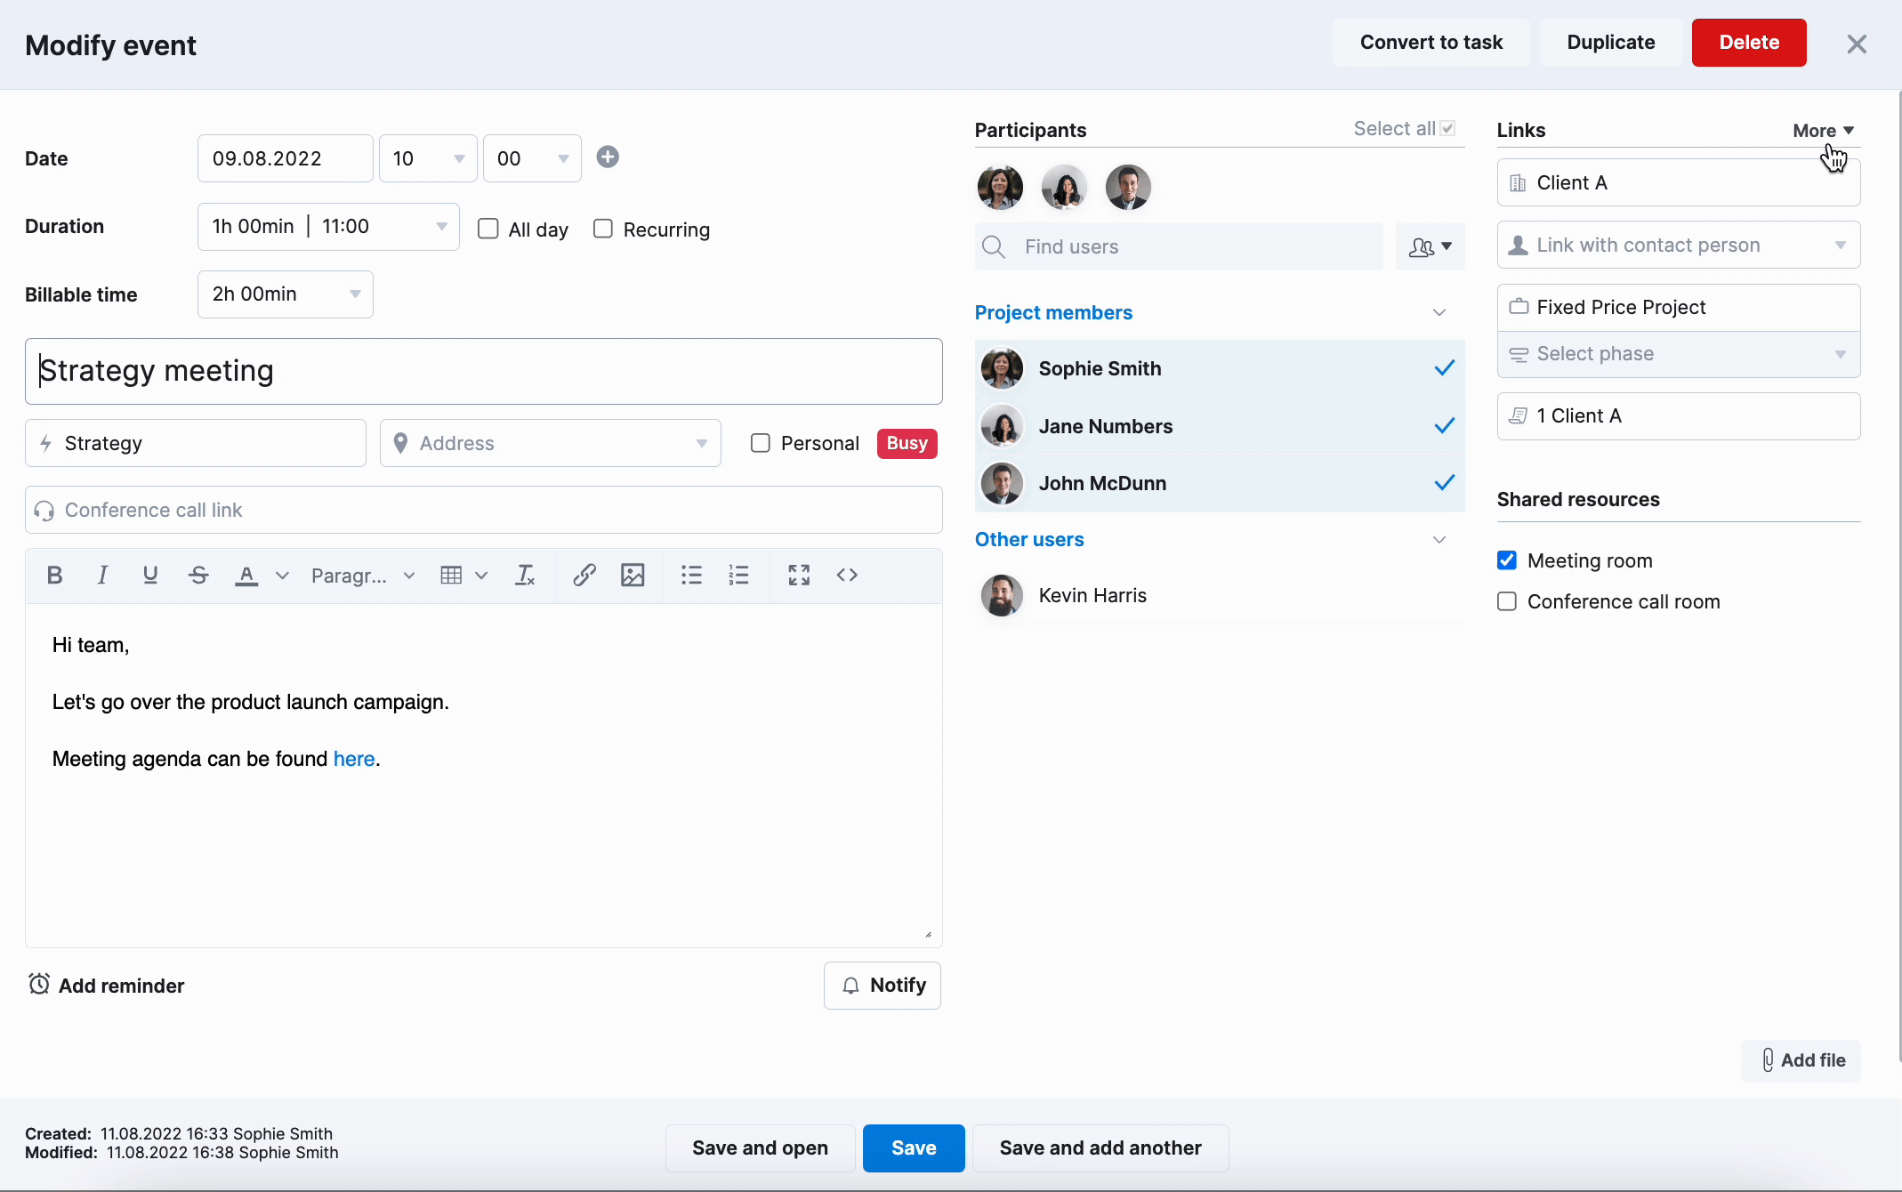Toggle fullscreen editor mode icon

pos(799,576)
